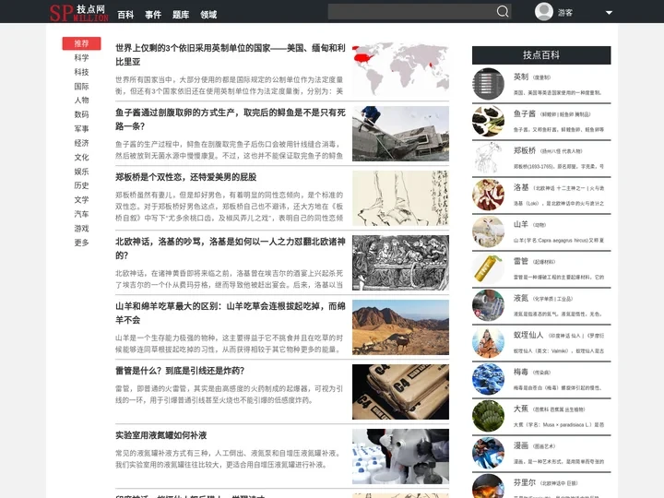Click the 技点百科 sidebar header
This screenshot has width=664, height=498.
pyautogui.click(x=541, y=55)
